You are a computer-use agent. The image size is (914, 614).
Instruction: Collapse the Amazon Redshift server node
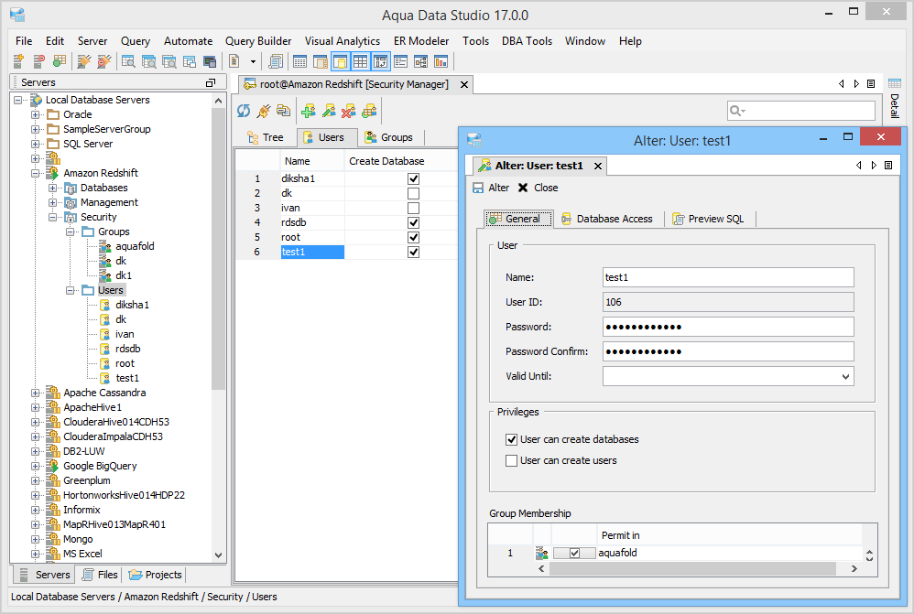pos(36,173)
